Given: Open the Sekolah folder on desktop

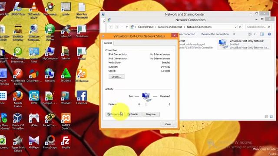Looking at the screenshot, I should point(66,54).
